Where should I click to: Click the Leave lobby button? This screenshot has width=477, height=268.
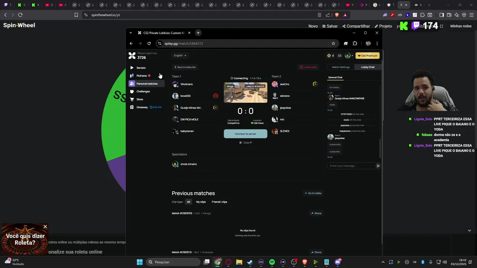click(x=309, y=67)
